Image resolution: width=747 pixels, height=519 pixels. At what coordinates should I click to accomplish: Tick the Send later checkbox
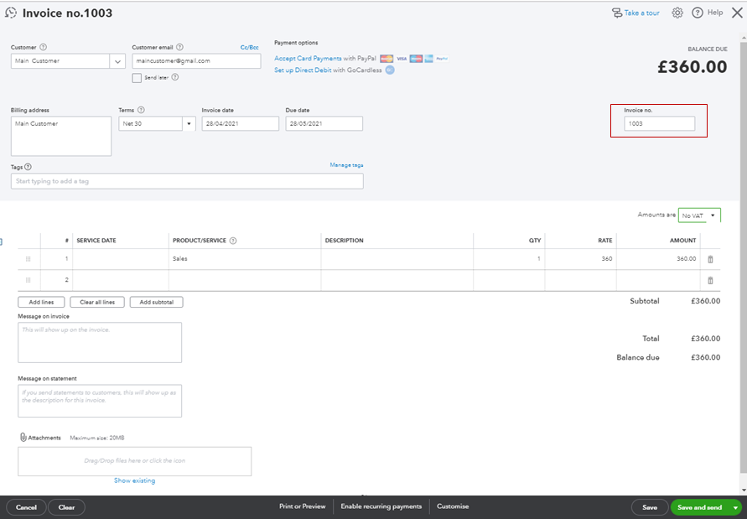tap(137, 78)
